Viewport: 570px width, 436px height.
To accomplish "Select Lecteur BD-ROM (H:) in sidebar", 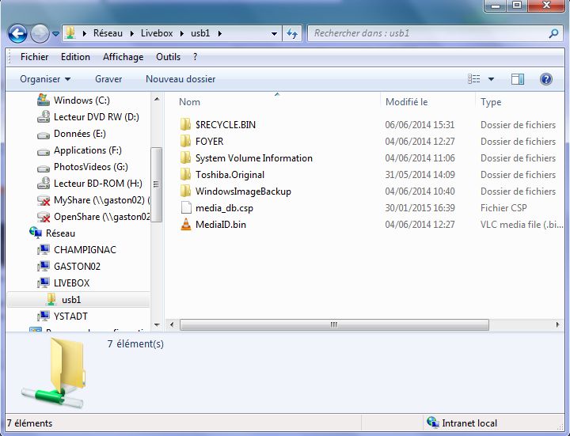I will click(x=98, y=184).
